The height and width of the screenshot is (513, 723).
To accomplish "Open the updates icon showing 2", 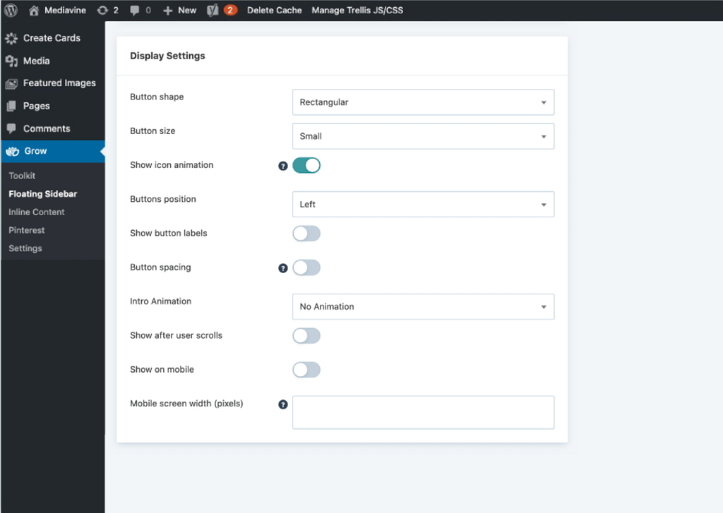I will (x=102, y=10).
